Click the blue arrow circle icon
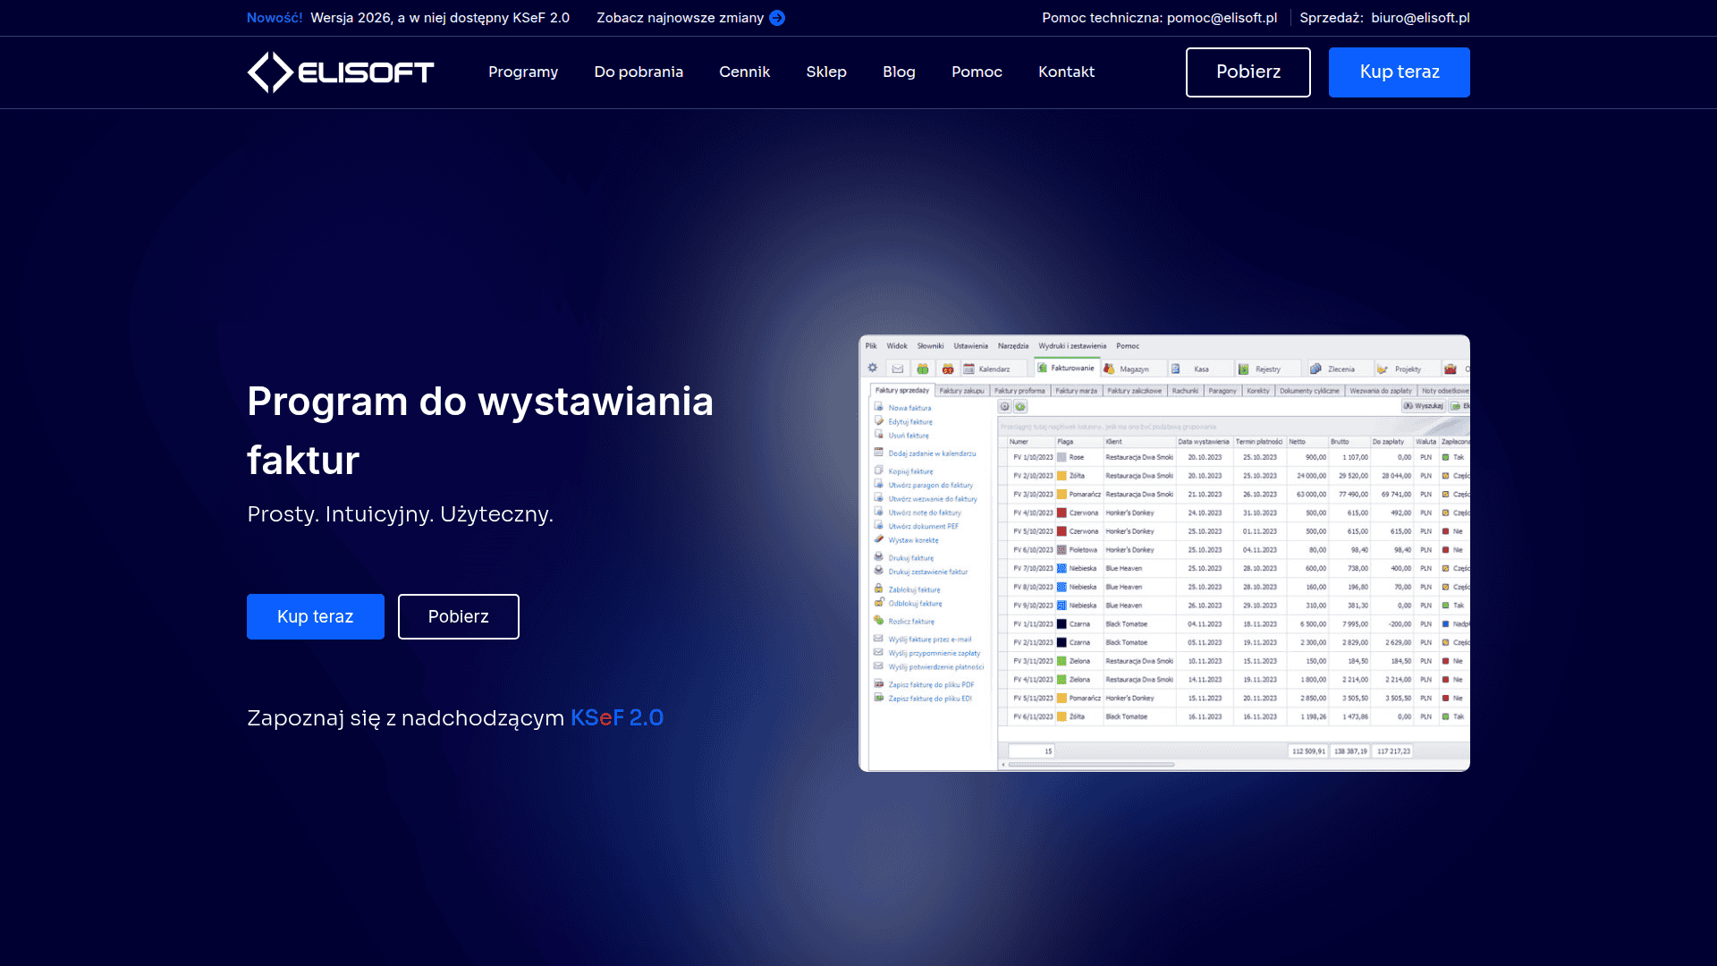This screenshot has width=1717, height=966. [x=777, y=18]
